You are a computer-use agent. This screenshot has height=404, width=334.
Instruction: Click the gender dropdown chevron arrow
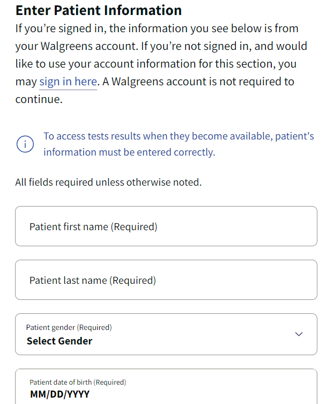[299, 334]
